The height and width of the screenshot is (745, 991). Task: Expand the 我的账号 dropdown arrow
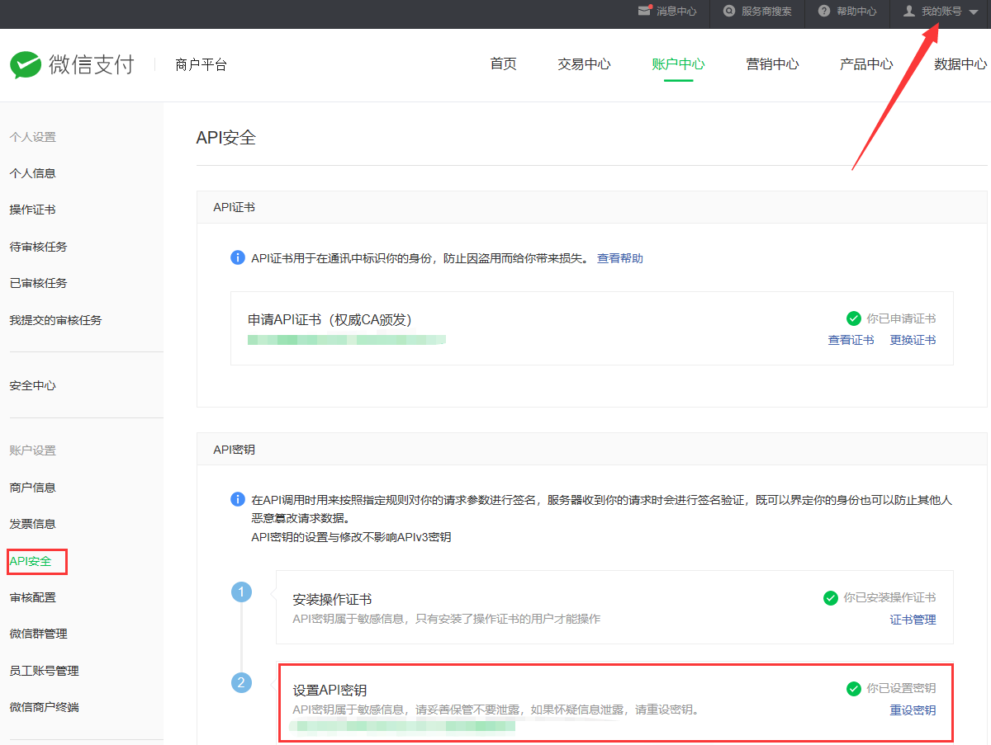974,12
